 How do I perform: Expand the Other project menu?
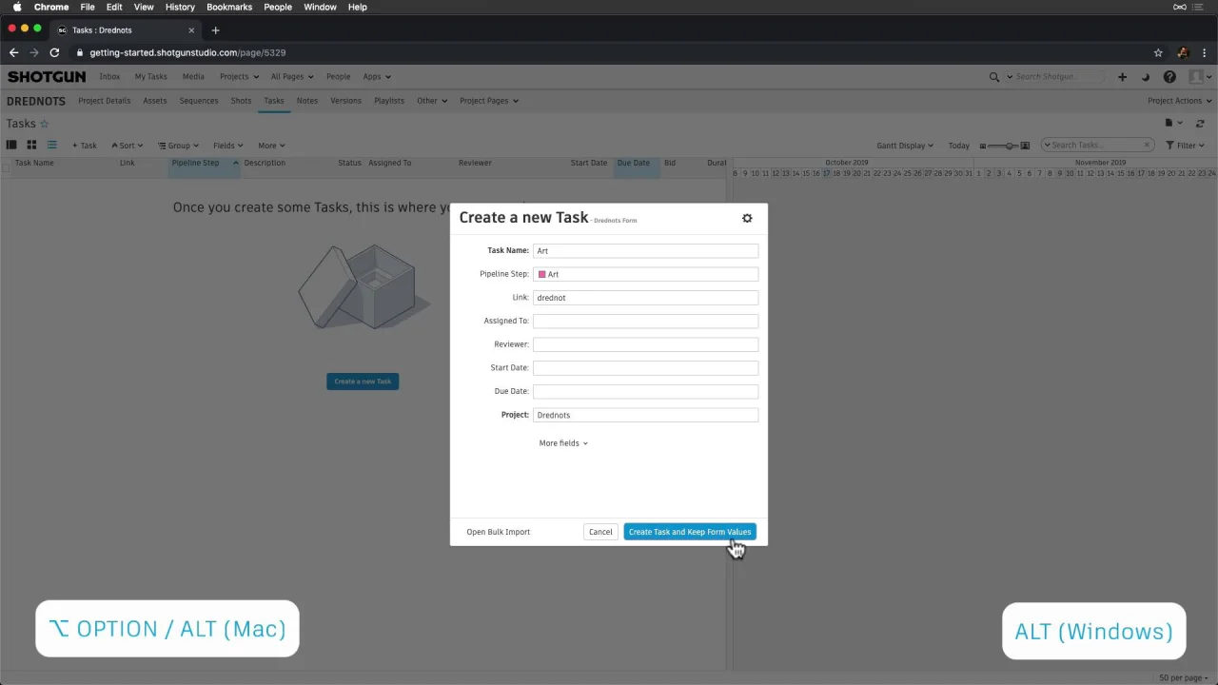click(x=432, y=101)
